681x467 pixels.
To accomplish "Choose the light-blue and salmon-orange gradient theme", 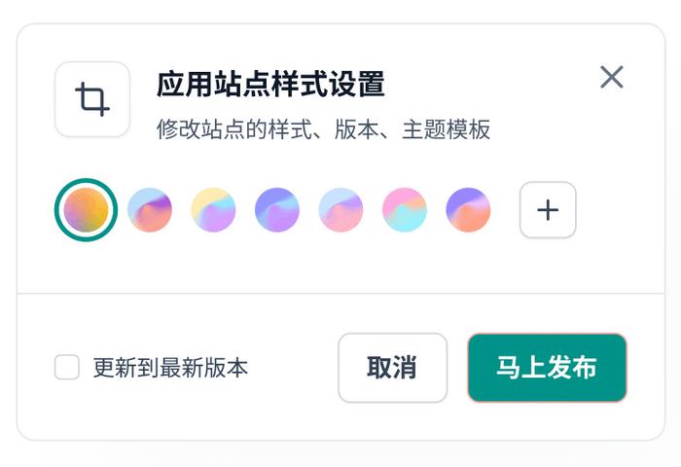I will pyautogui.click(x=150, y=210).
